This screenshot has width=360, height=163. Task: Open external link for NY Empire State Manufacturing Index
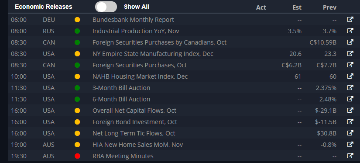[x=350, y=54]
